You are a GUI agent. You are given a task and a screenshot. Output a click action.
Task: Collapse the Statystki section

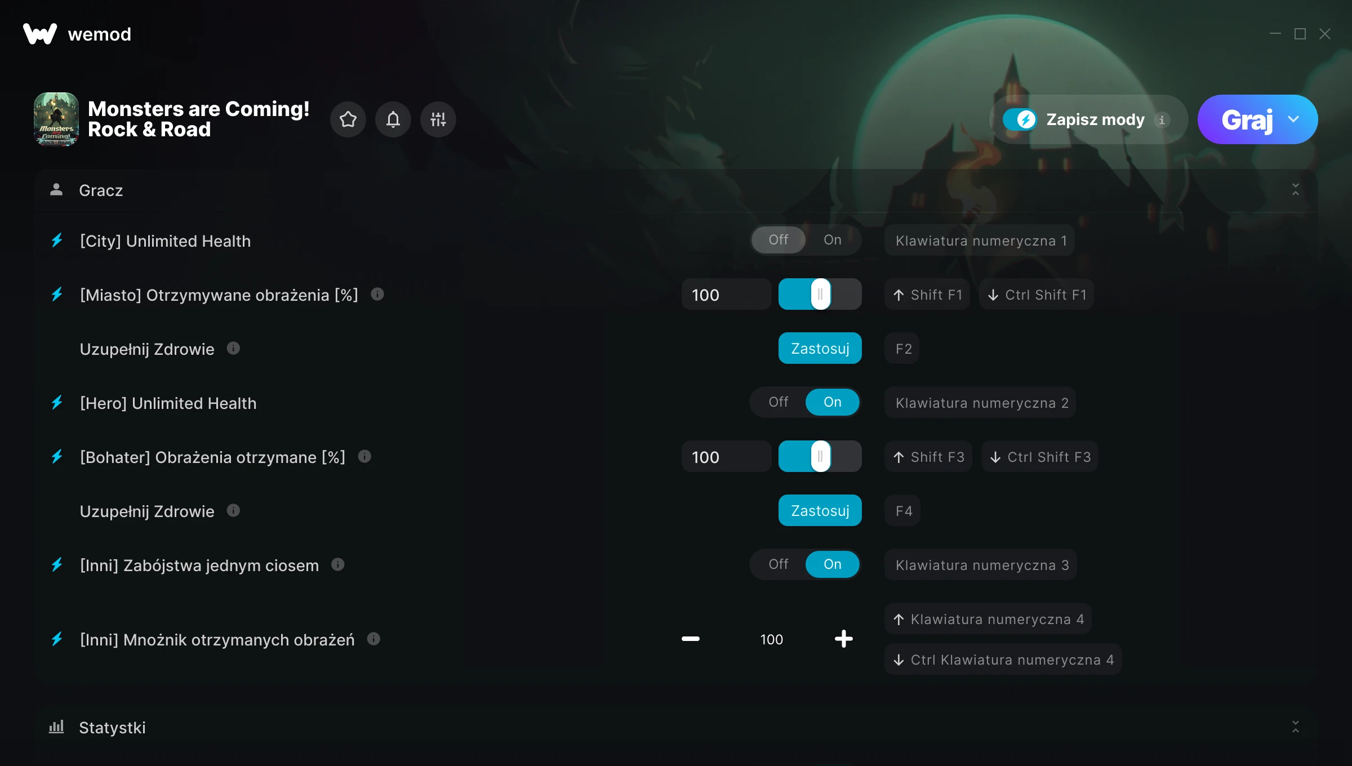pyautogui.click(x=1296, y=727)
